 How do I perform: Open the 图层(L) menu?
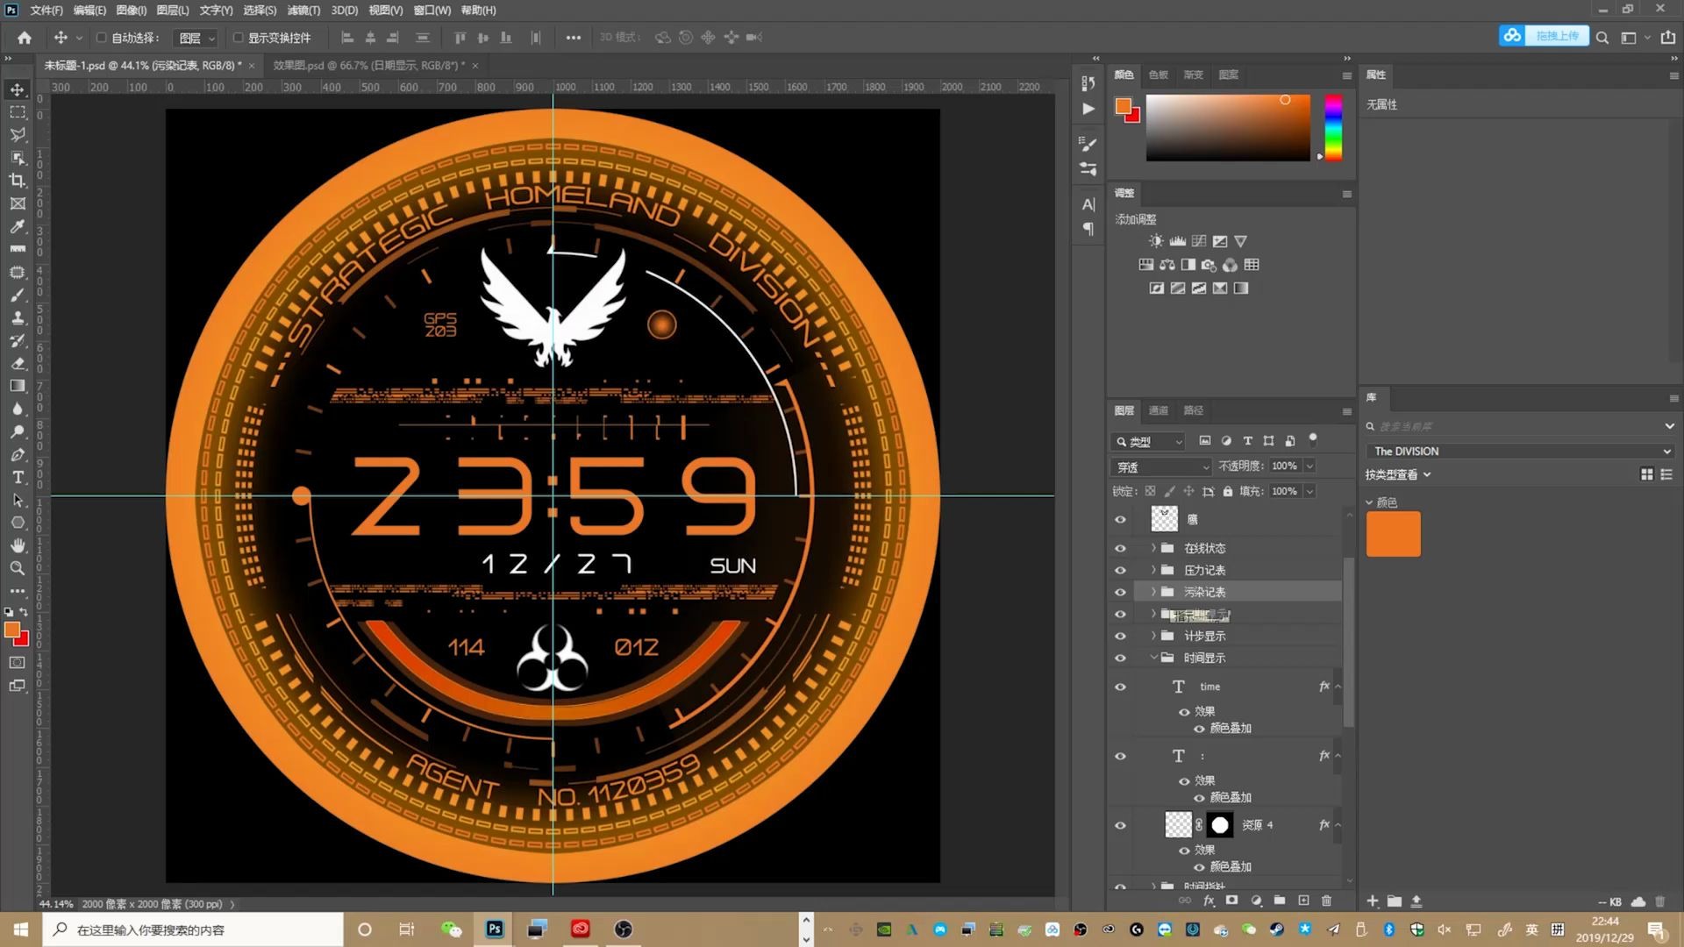pyautogui.click(x=172, y=10)
